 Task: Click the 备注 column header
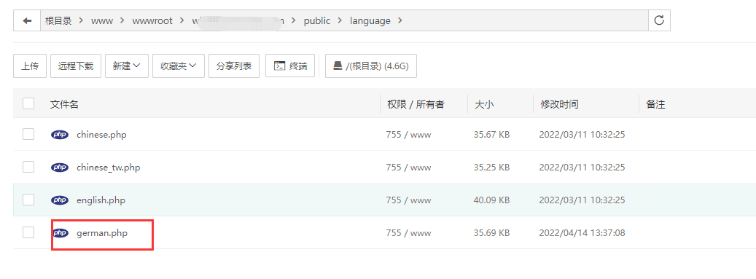655,104
